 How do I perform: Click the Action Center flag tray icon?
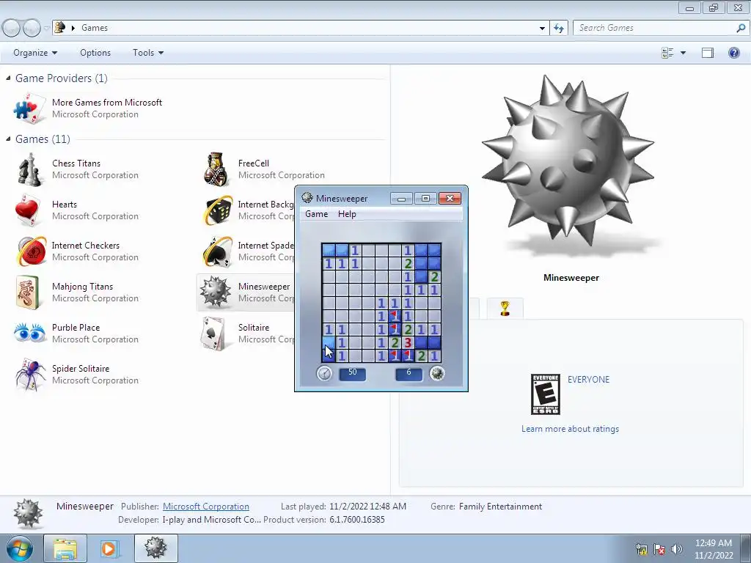click(659, 548)
